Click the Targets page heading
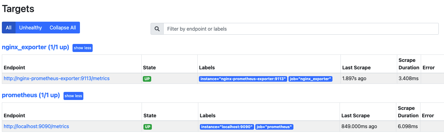The width and height of the screenshot is (444, 134). 18,9
